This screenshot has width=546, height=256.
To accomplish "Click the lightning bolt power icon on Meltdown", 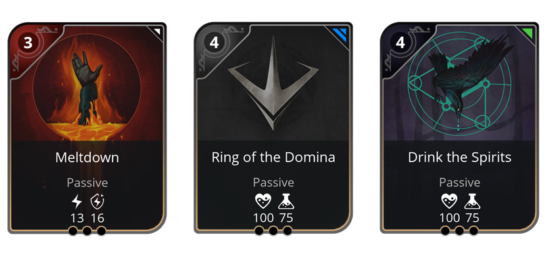I will pos(76,202).
